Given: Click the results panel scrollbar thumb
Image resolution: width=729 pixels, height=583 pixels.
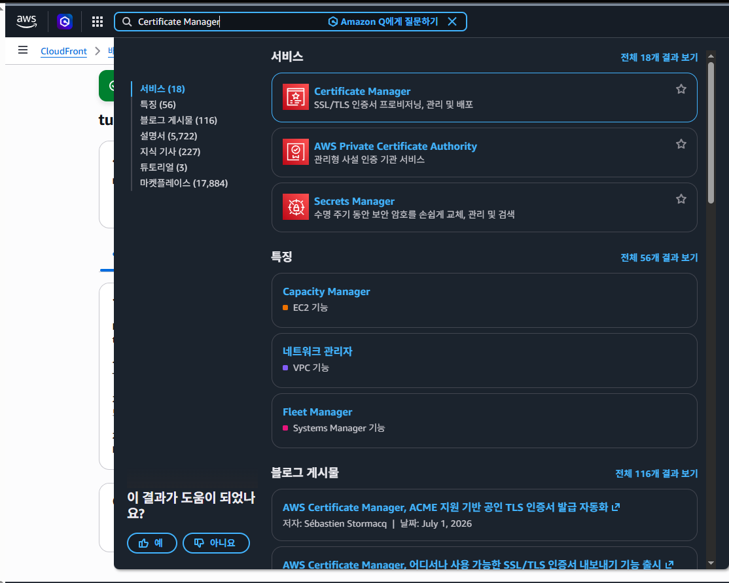Looking at the screenshot, I should [711, 132].
